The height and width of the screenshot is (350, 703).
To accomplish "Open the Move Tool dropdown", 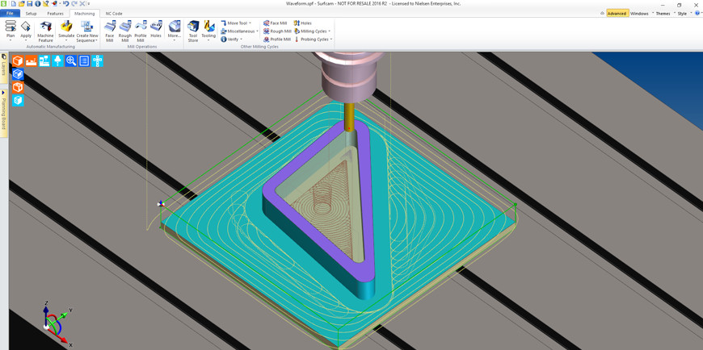I will [236, 23].
